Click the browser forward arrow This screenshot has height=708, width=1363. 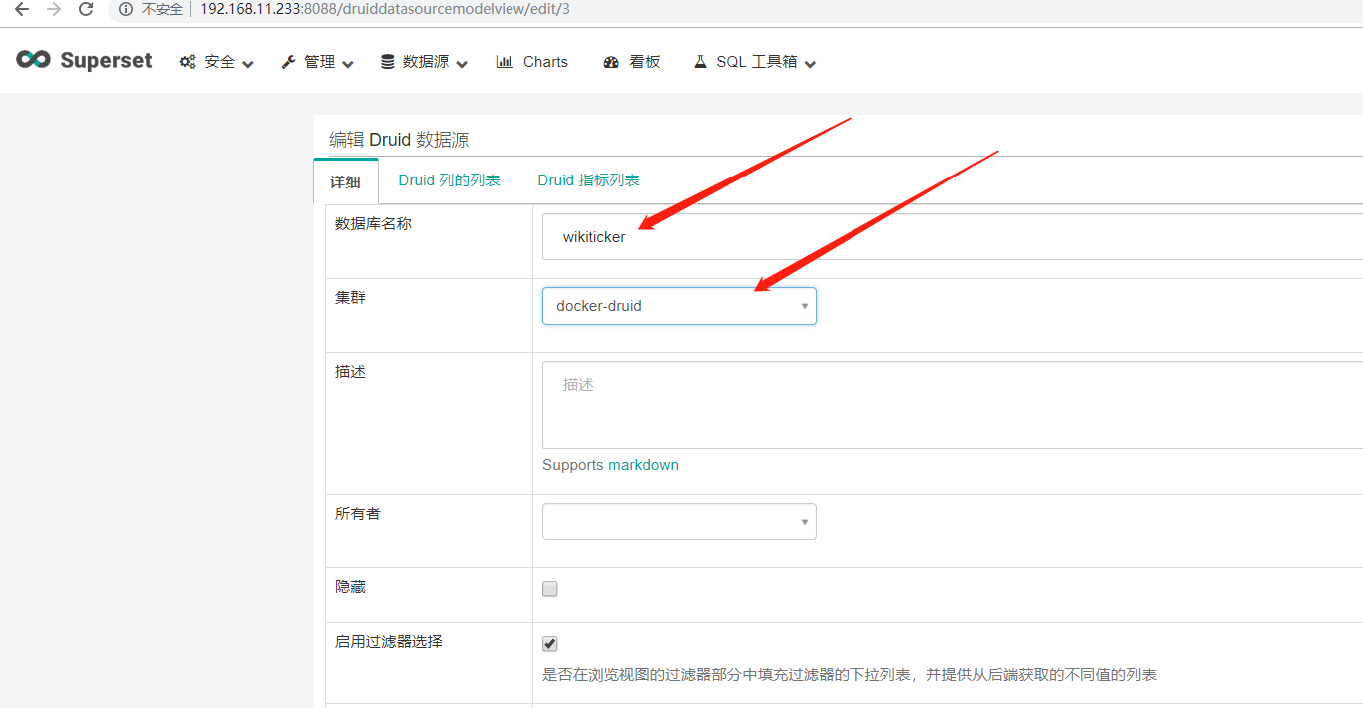tap(54, 9)
